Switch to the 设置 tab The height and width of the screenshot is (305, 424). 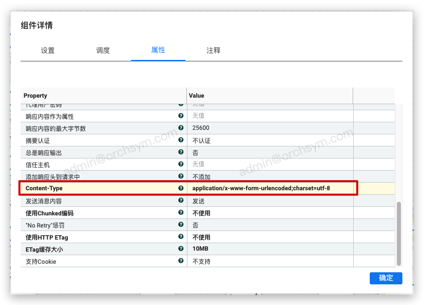tap(48, 50)
